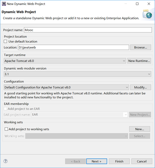Click the help question mark icon

pos(6,161)
